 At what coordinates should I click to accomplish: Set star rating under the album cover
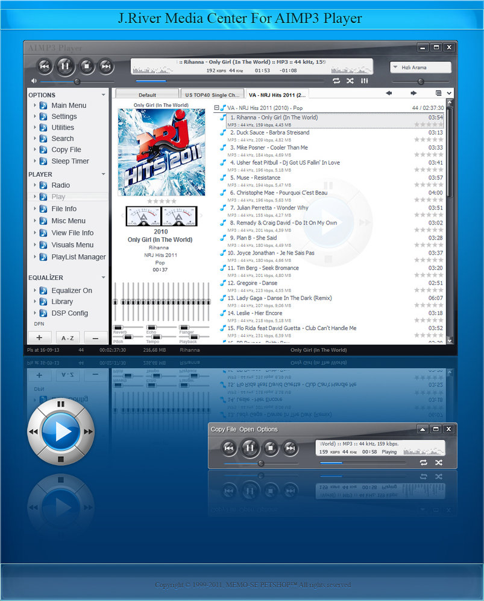(162, 201)
